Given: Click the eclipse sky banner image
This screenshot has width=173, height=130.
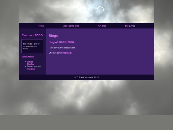Looking at the screenshot, I should click(x=86, y=12).
